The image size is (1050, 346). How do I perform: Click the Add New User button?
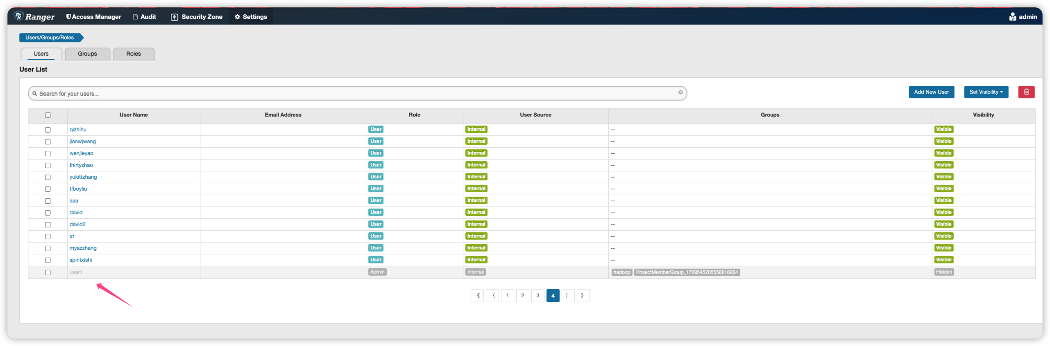click(931, 92)
